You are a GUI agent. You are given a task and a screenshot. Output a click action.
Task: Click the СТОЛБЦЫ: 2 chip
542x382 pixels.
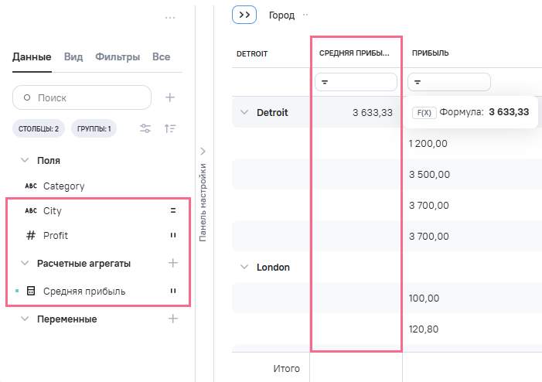[x=39, y=129]
